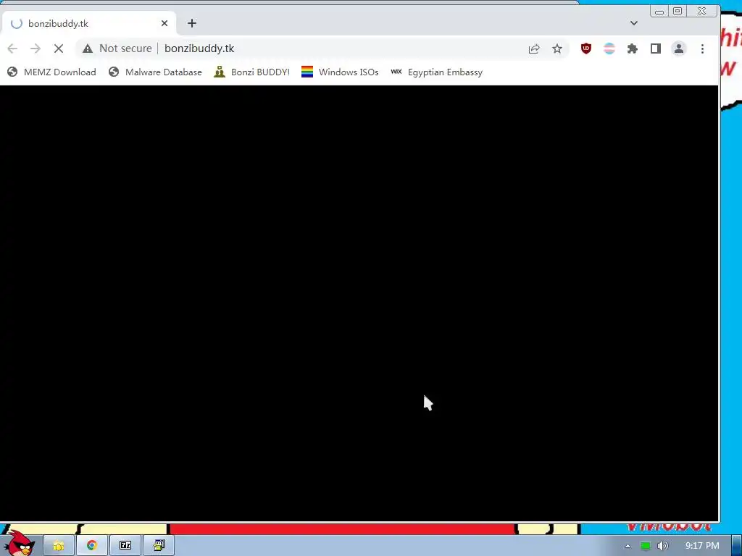Open the uBlock Origin extension

point(586,49)
